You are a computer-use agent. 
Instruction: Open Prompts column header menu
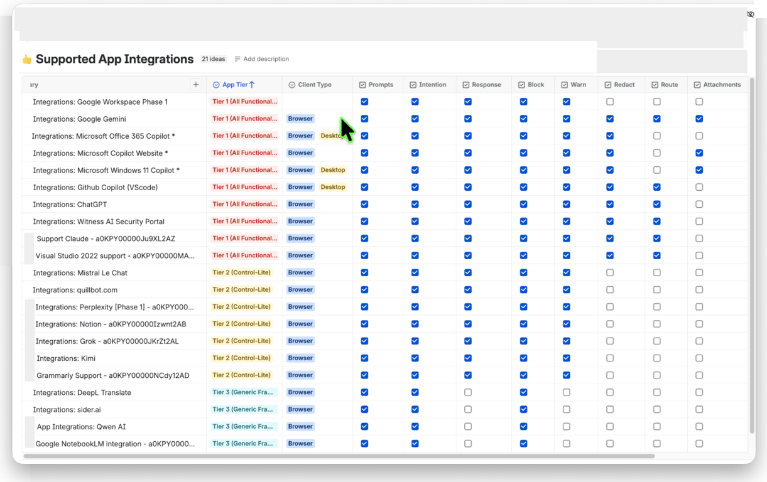click(x=378, y=85)
